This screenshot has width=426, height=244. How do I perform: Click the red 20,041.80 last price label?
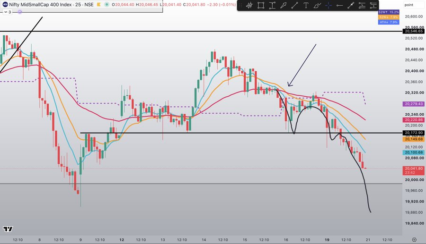(414, 170)
